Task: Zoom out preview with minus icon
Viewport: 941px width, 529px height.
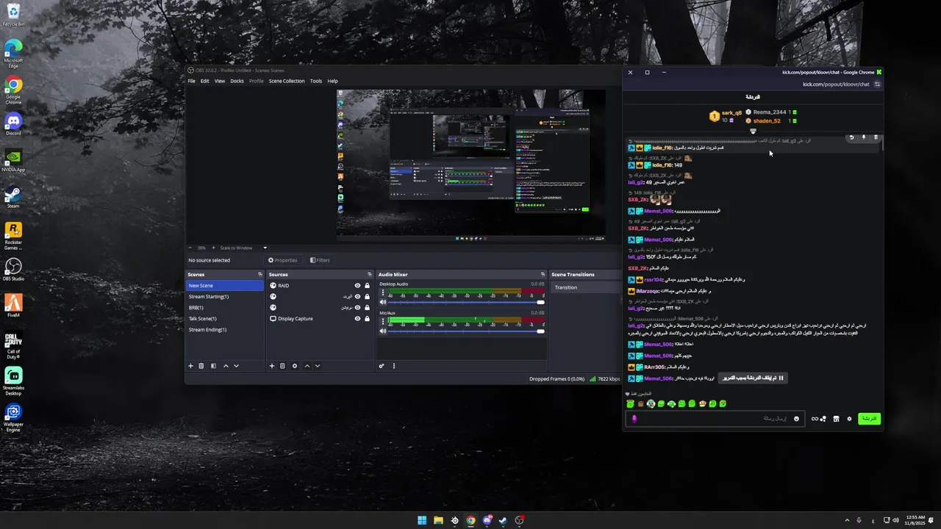Action: coord(190,248)
